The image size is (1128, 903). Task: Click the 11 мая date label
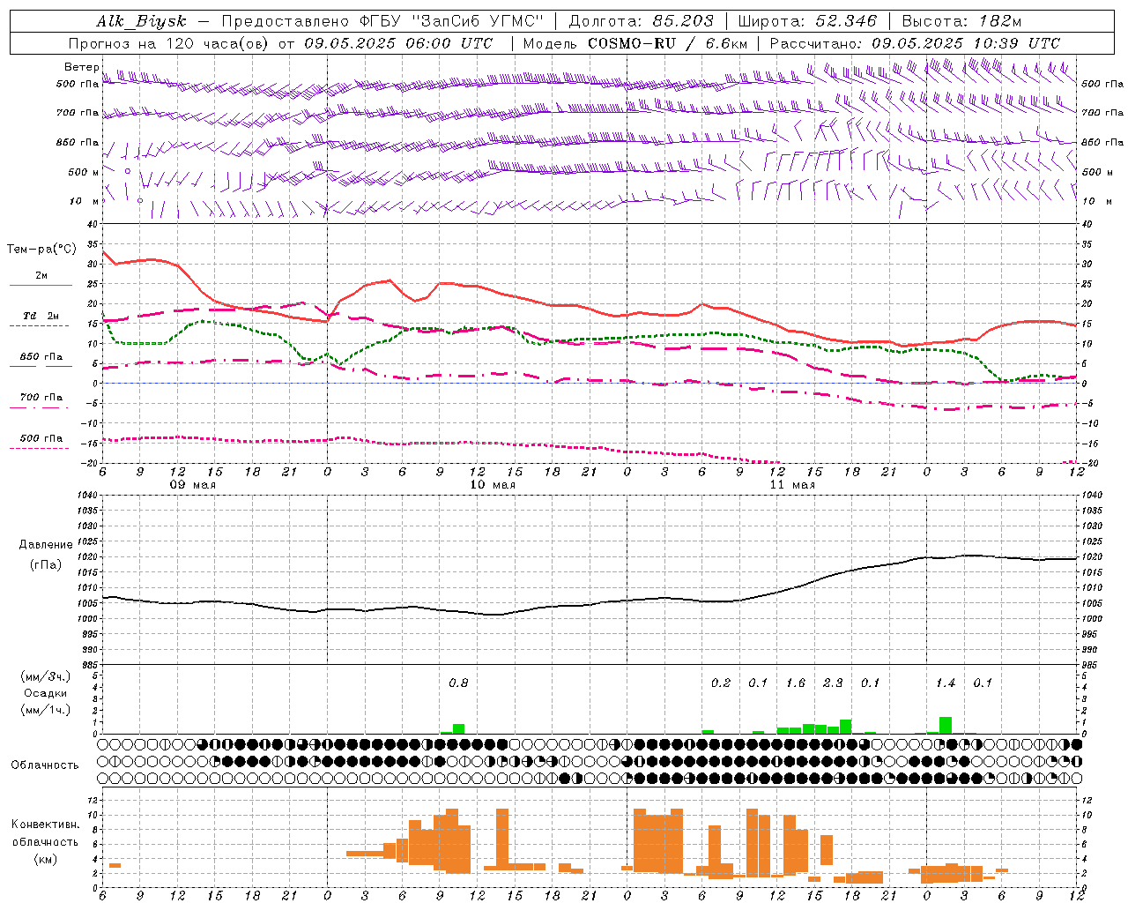point(791,485)
